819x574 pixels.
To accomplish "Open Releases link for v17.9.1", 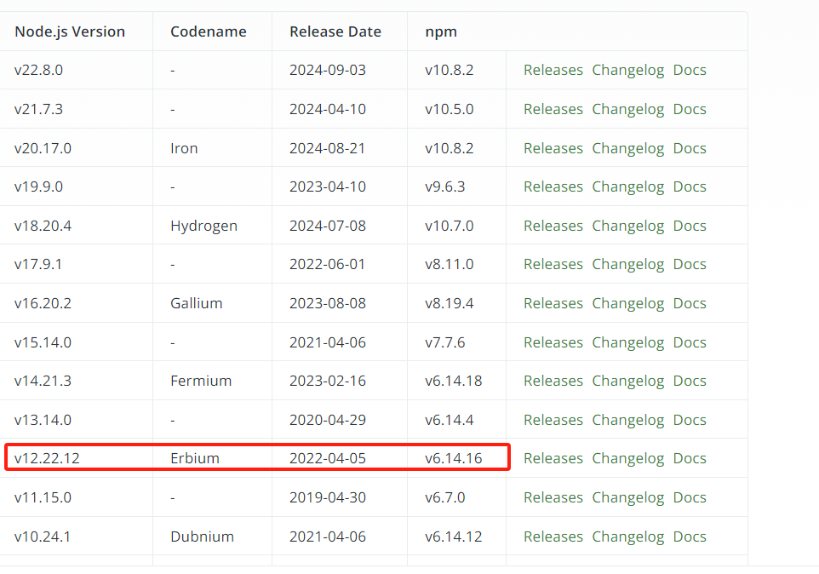I will tap(553, 264).
